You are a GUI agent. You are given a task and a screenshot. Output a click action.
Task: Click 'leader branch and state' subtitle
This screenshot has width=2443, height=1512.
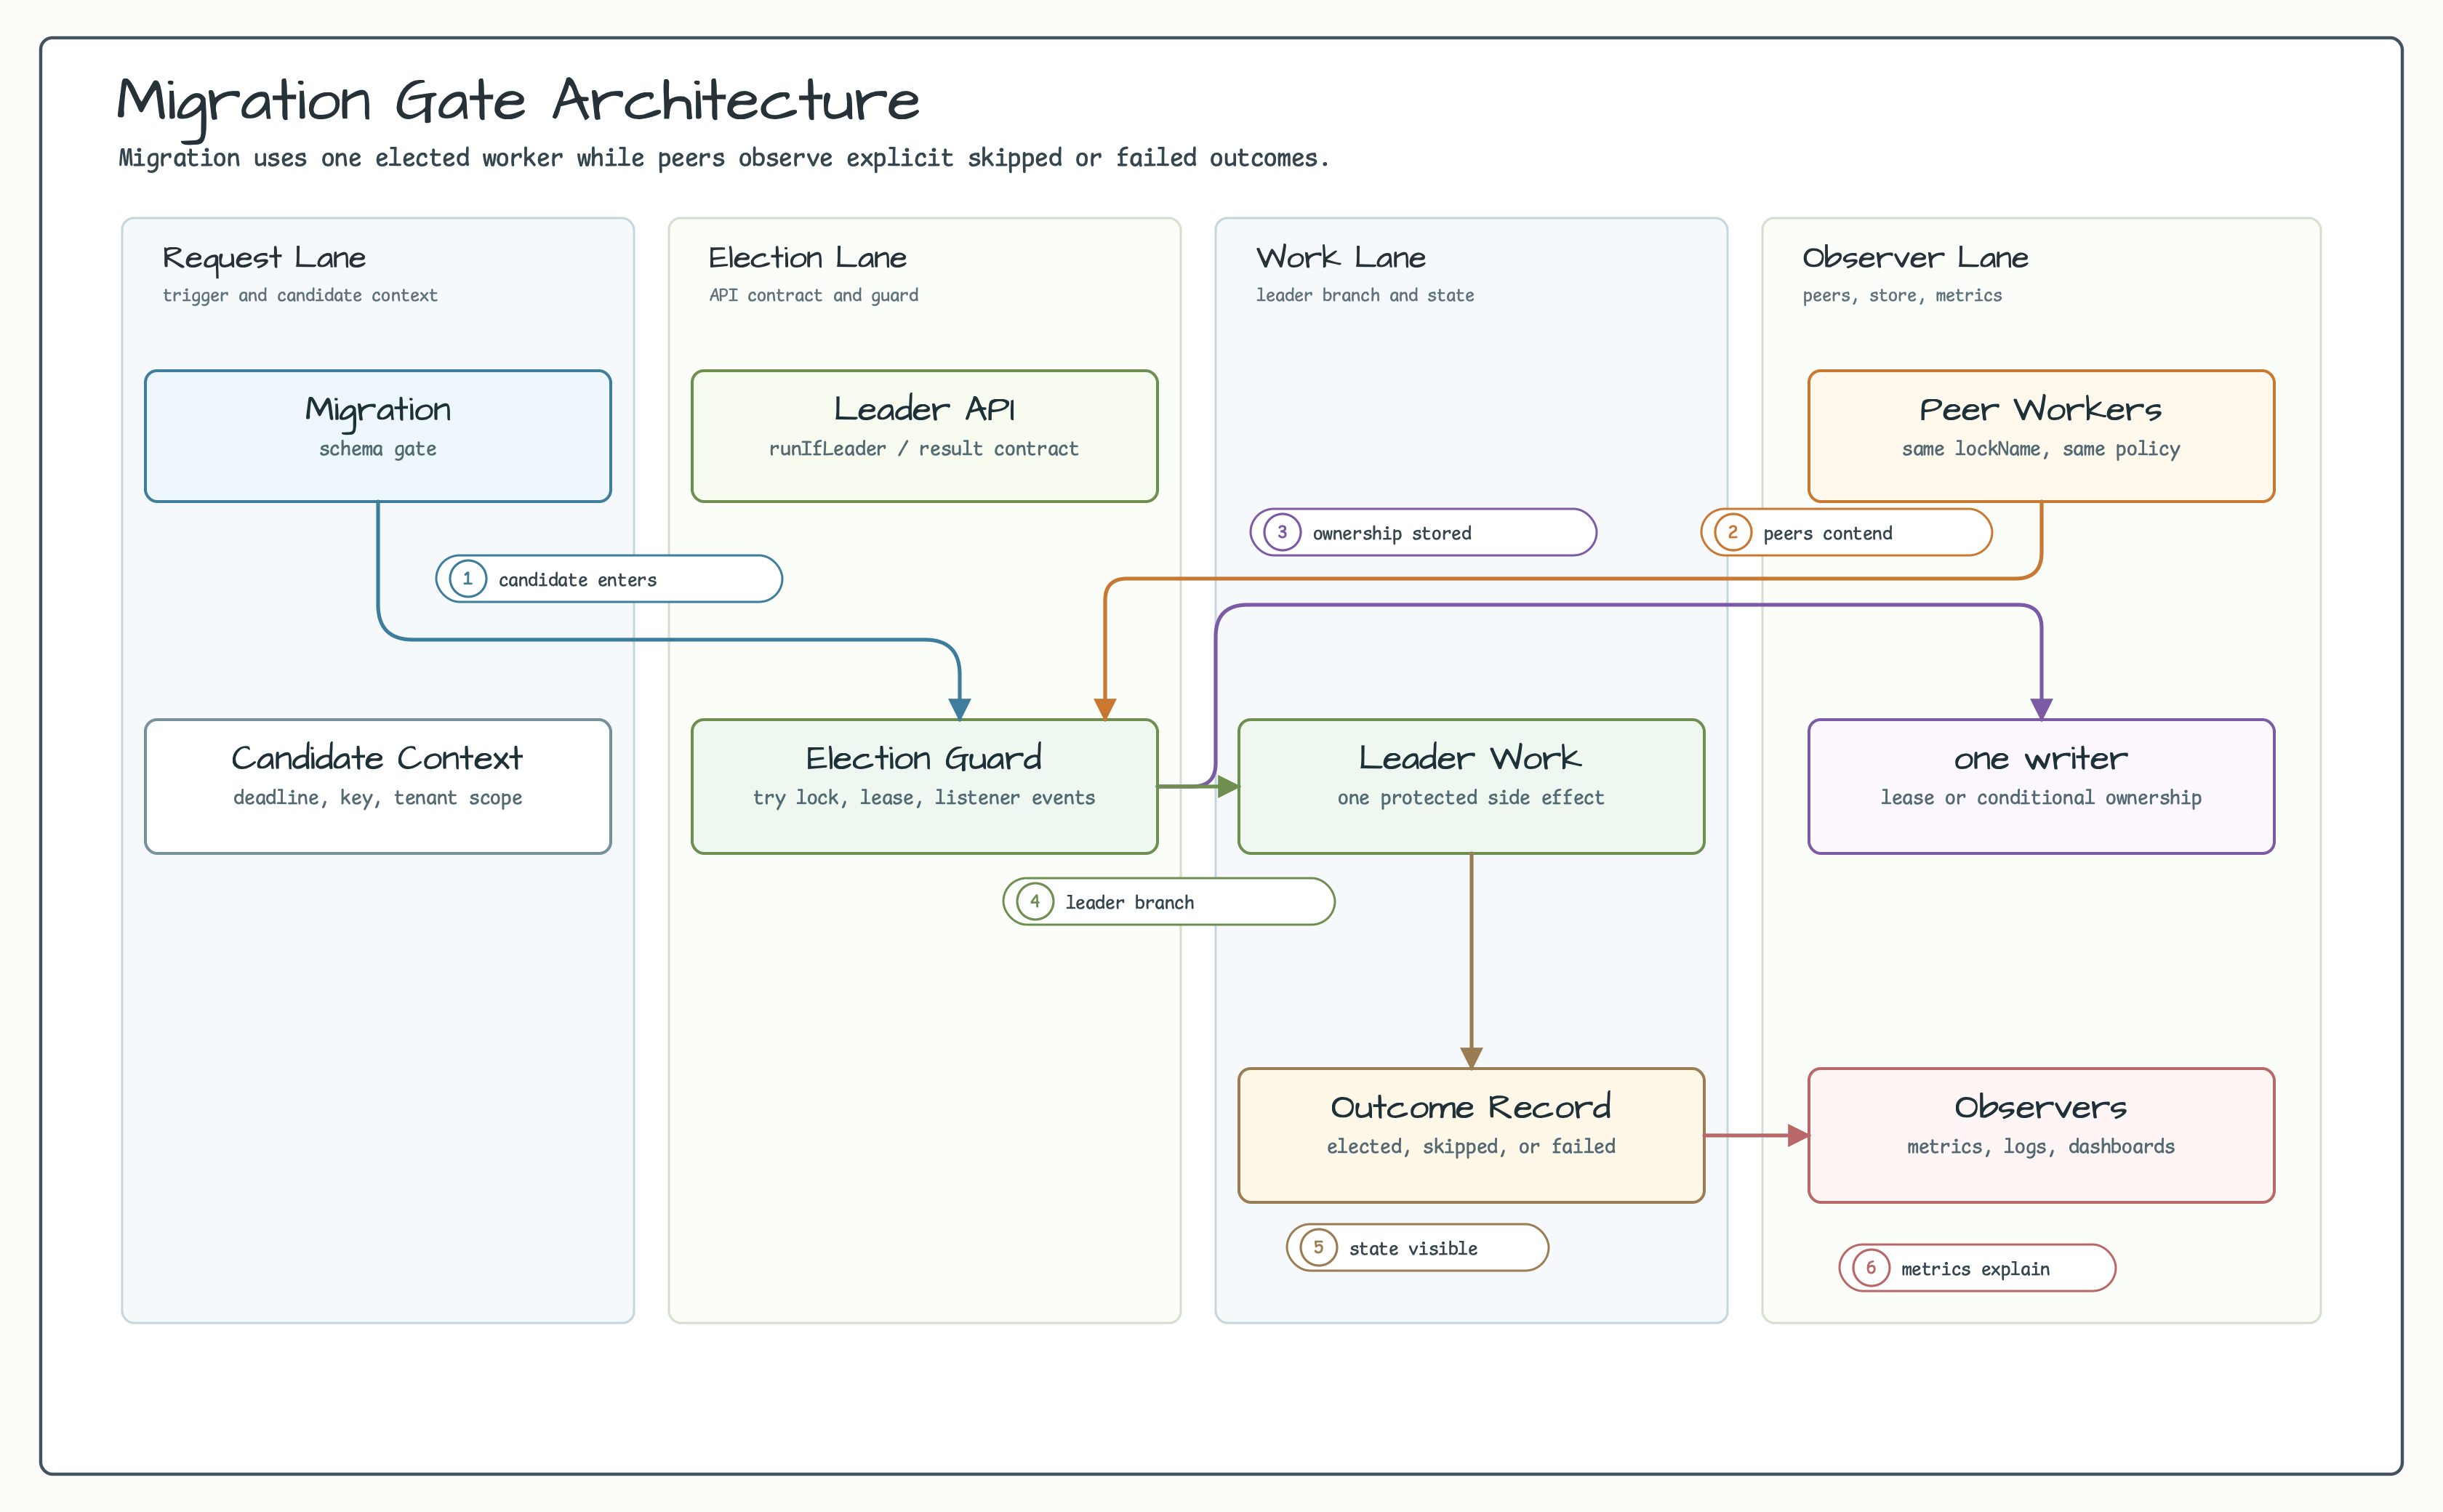(x=1364, y=295)
